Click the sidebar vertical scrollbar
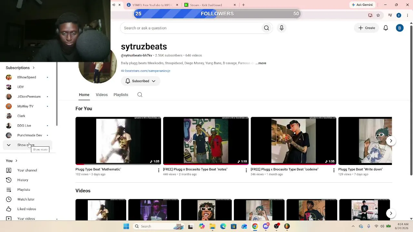 (57, 93)
